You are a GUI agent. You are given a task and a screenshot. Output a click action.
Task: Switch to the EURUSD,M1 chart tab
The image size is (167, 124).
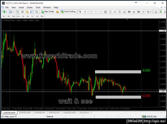coord(40,113)
